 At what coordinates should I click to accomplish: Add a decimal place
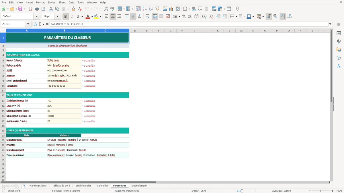click(204, 17)
